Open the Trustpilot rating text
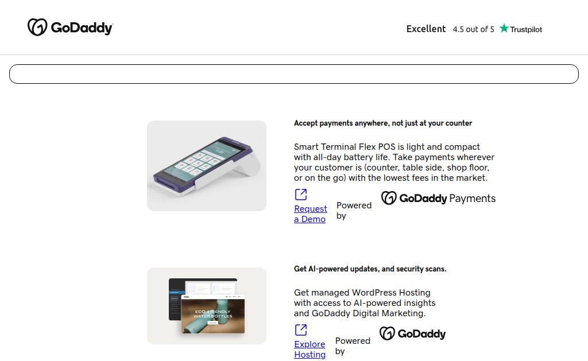The image size is (588, 361). tap(526, 30)
